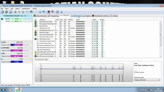Open the Report menu
This screenshot has height=92, width=164.
[17, 8]
